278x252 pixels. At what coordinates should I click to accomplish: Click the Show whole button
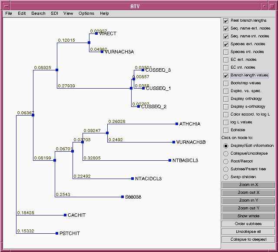(248, 216)
